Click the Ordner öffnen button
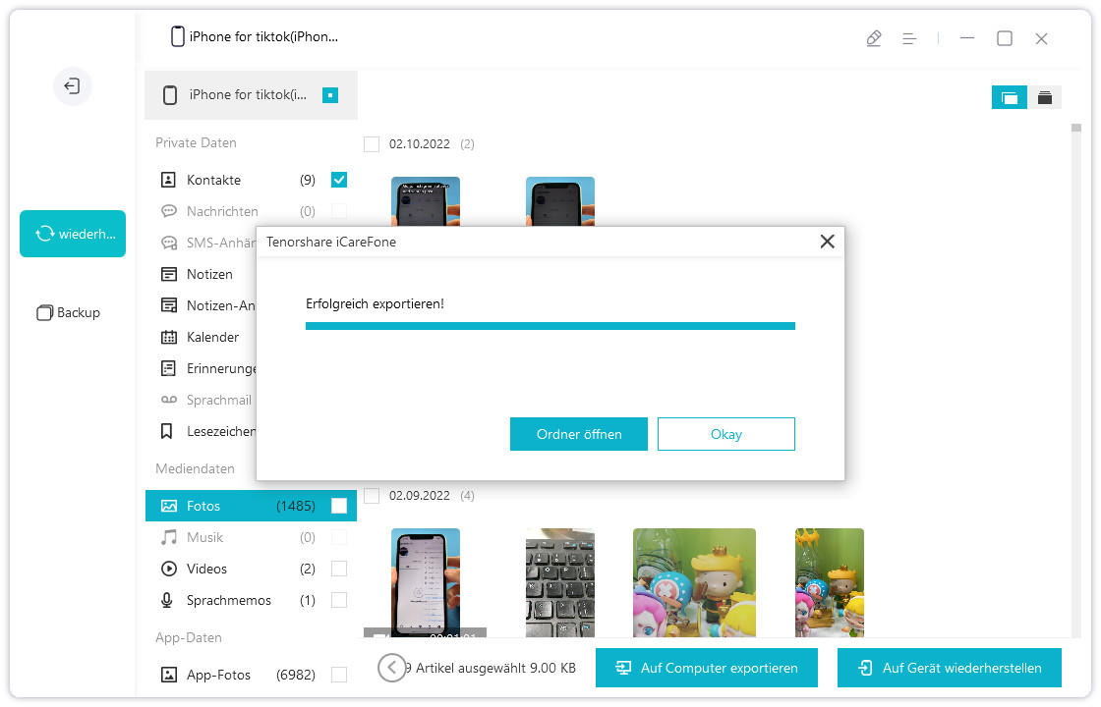The image size is (1101, 707). tap(578, 434)
